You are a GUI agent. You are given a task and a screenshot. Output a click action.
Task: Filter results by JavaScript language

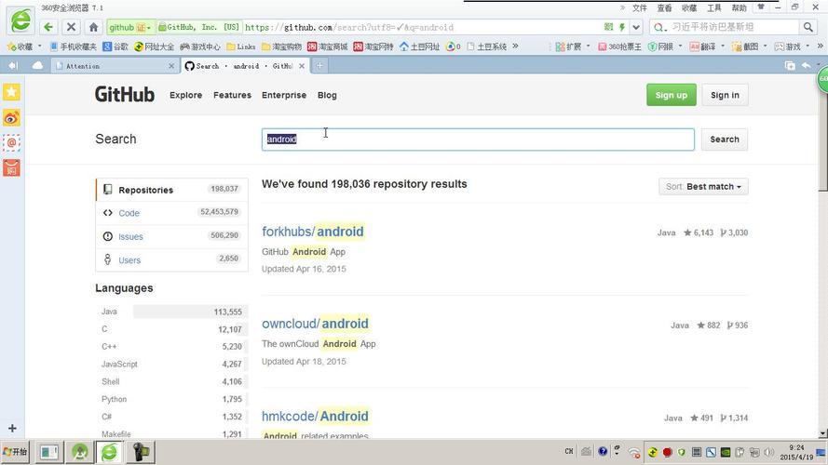[x=171, y=364]
